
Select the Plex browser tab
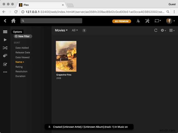(41, 5)
